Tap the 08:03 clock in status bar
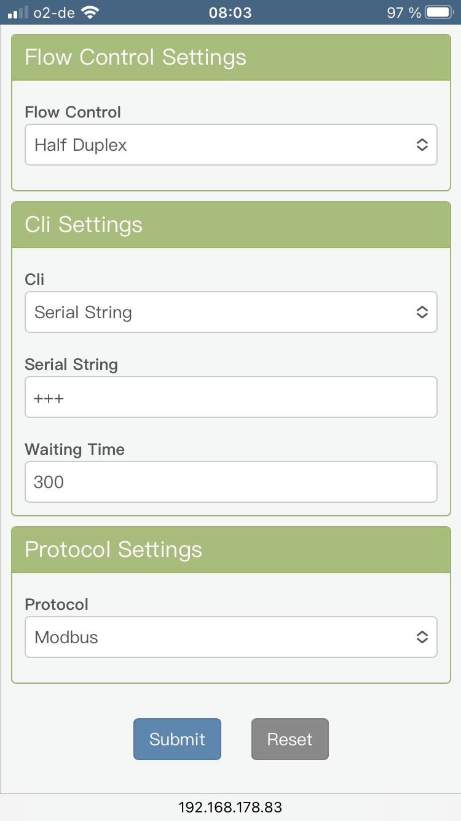 (230, 12)
